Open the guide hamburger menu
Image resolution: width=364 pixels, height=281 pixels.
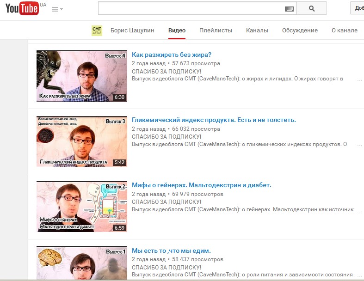pos(57,9)
